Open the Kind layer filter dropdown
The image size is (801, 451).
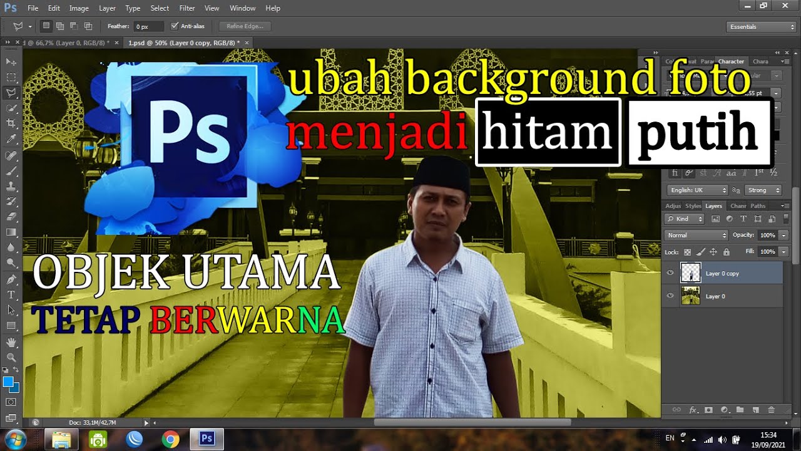[x=685, y=219]
